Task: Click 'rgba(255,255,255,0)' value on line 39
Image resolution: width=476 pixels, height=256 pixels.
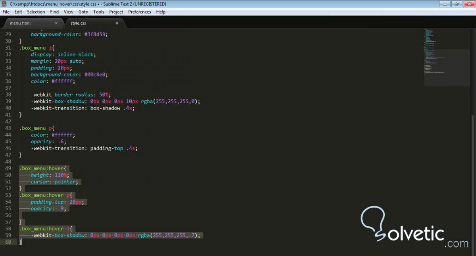Action: pos(169,102)
